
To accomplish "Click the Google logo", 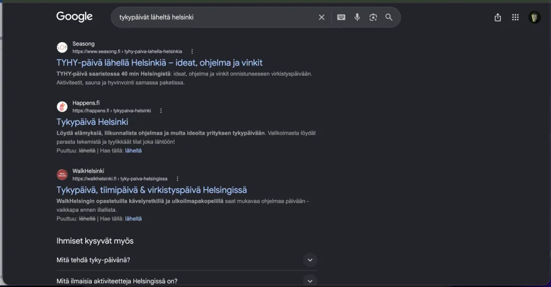I will [x=75, y=17].
